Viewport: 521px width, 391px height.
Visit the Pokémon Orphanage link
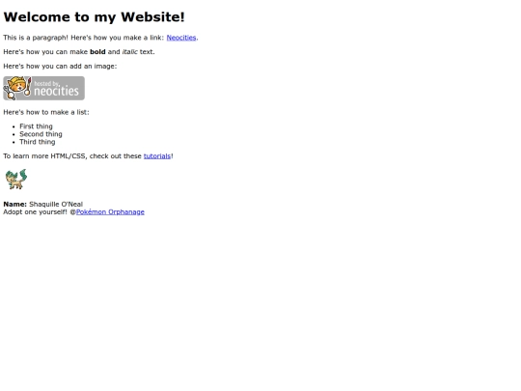110,211
